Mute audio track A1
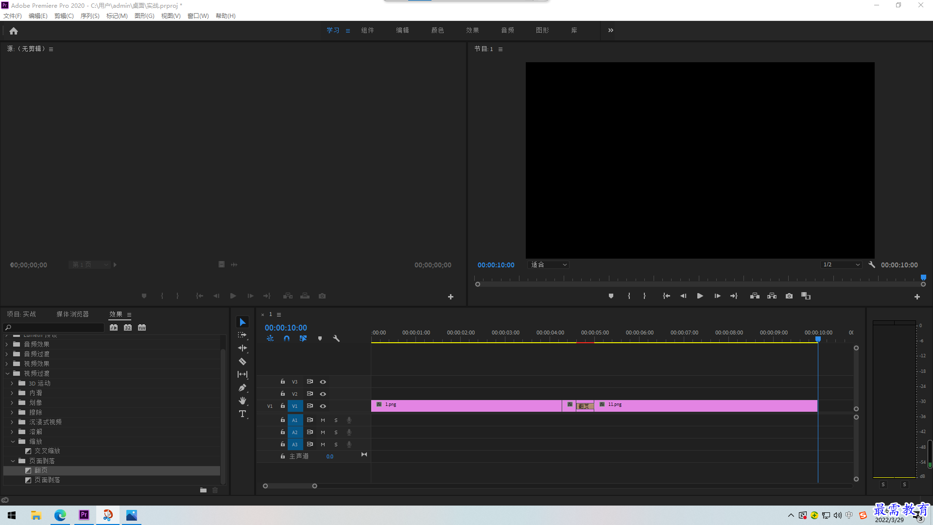Image resolution: width=933 pixels, height=525 pixels. click(323, 420)
